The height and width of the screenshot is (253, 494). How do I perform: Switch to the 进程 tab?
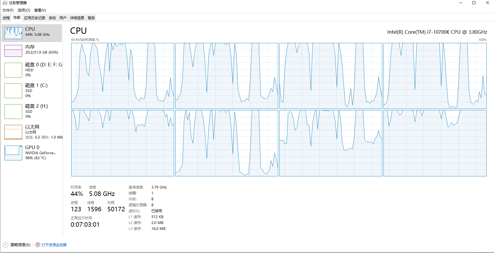click(x=6, y=18)
